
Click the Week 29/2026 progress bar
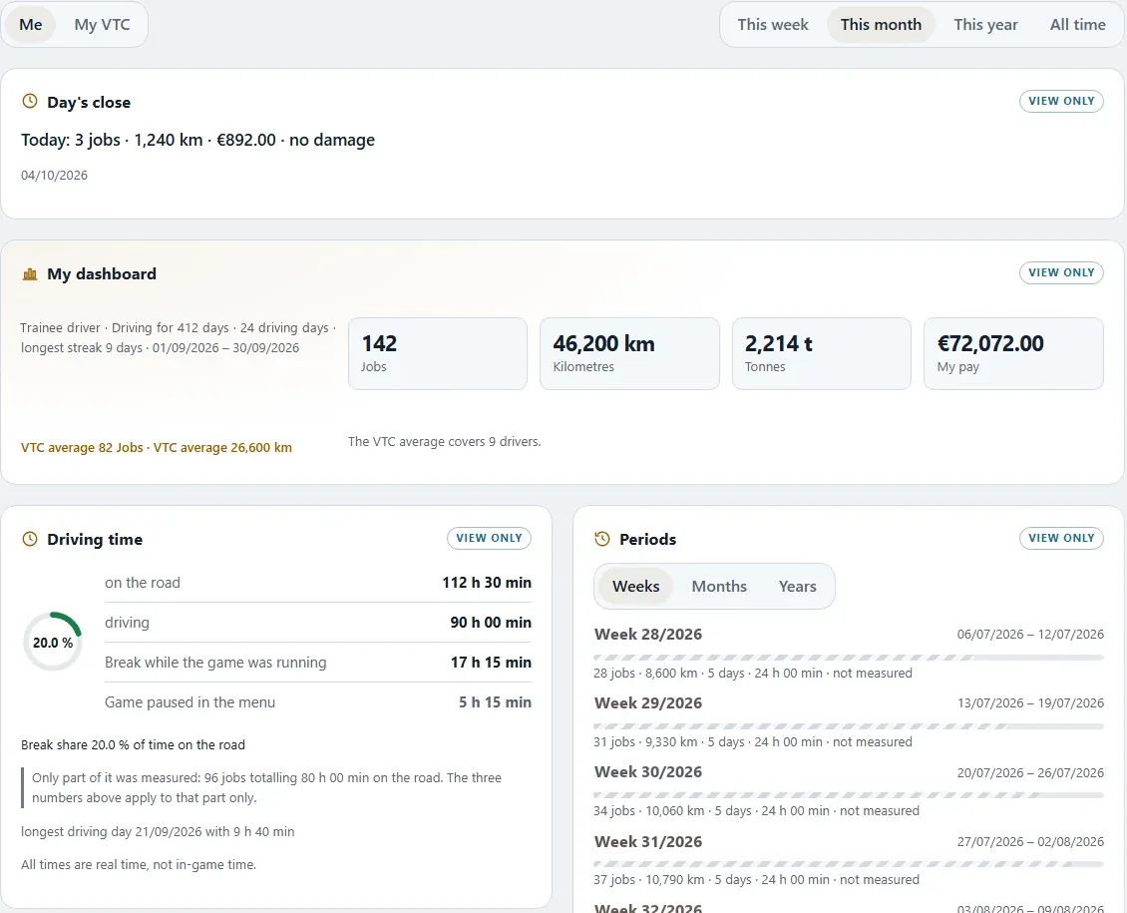coord(849,726)
